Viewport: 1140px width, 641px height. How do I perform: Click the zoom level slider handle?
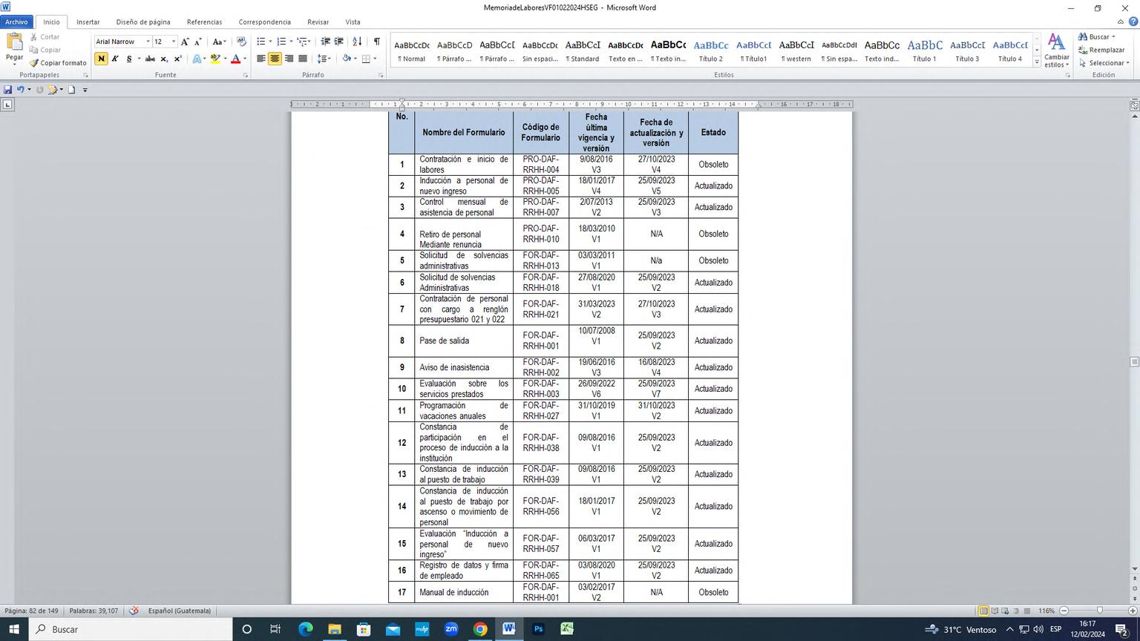[x=1099, y=611]
